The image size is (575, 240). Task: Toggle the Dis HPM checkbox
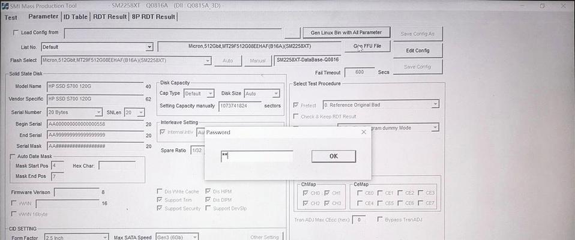click(208, 191)
